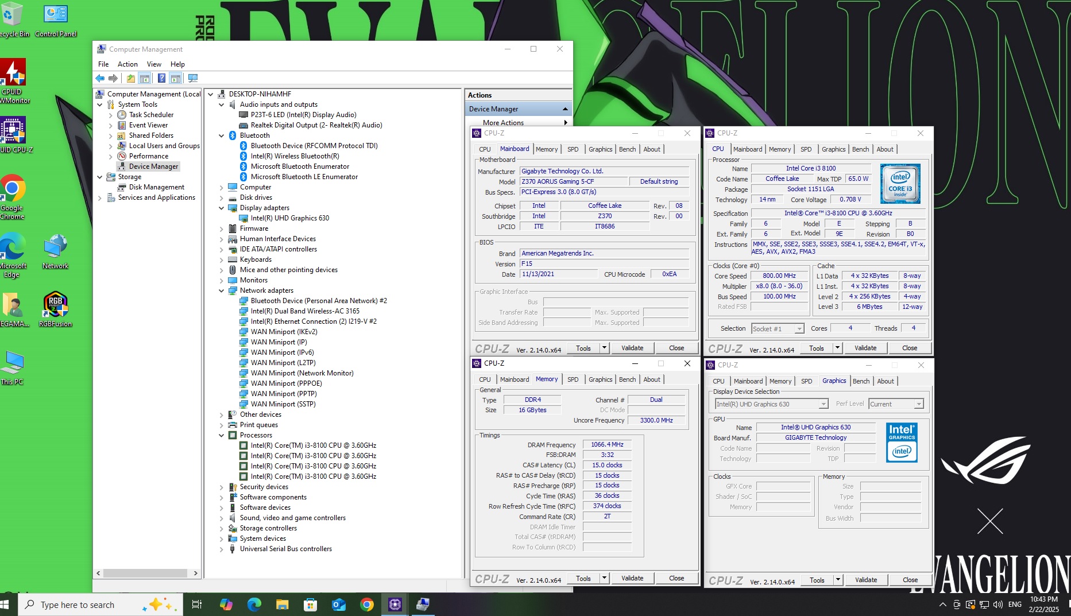
Task: Collapse Audio inputs and outputs category
Action: pyautogui.click(x=221, y=105)
